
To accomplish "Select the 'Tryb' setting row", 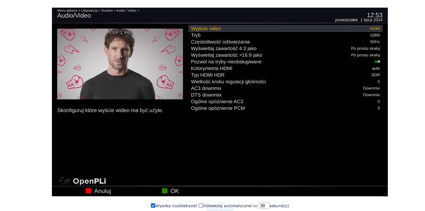I will click(285, 35).
